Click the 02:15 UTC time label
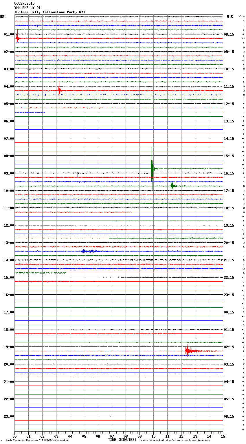 pyautogui.click(x=229, y=347)
